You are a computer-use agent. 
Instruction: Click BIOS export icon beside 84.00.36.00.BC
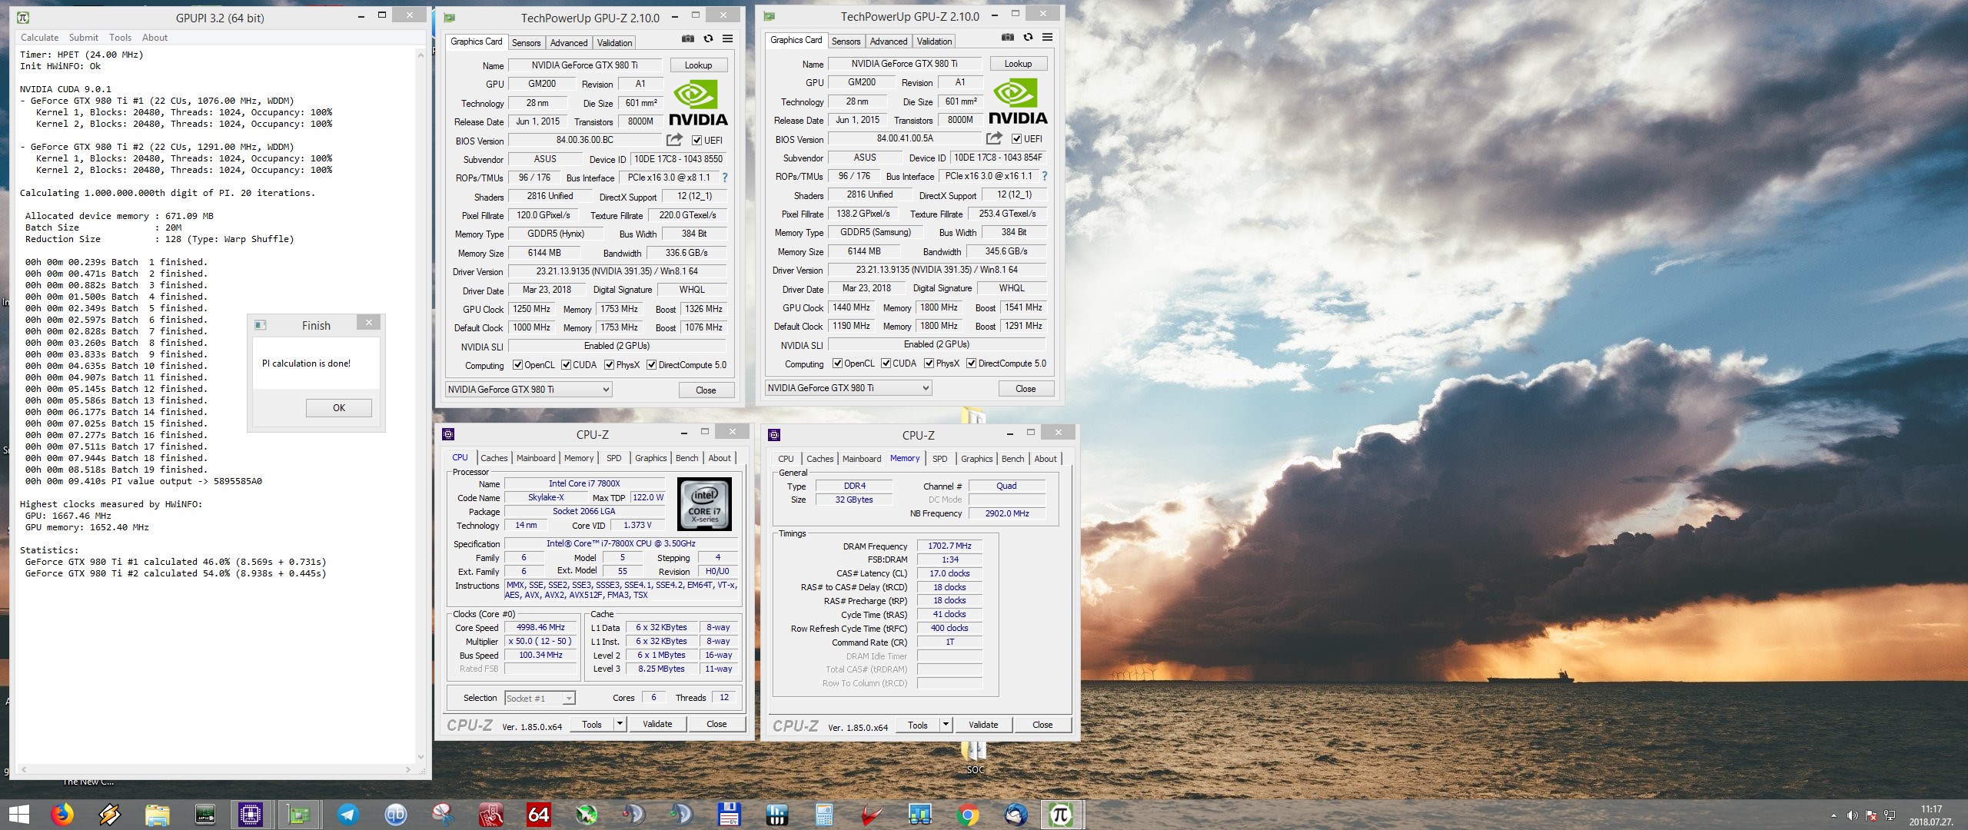(x=674, y=140)
